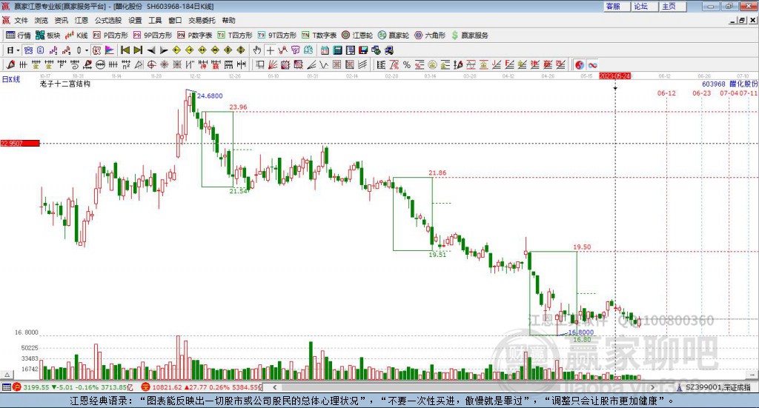
Task: Switch to the K线 chart view
Action: [76, 36]
